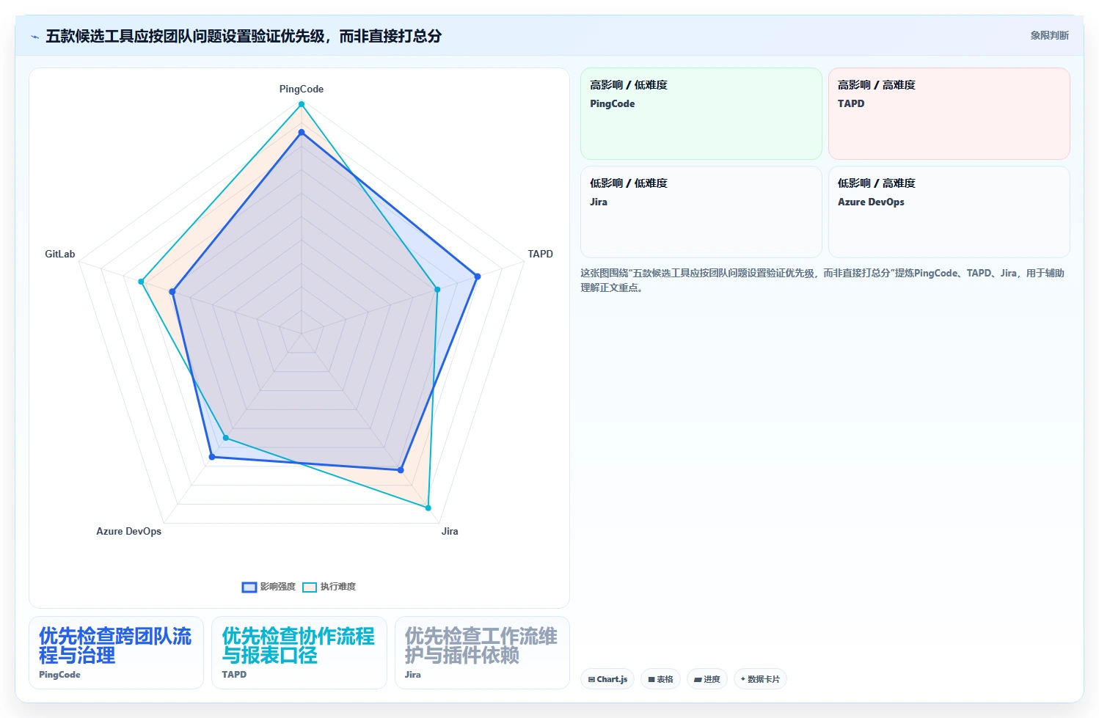Click the 影响强度 data point at Jira
Viewport: 1099px width, 718px height.
point(401,470)
